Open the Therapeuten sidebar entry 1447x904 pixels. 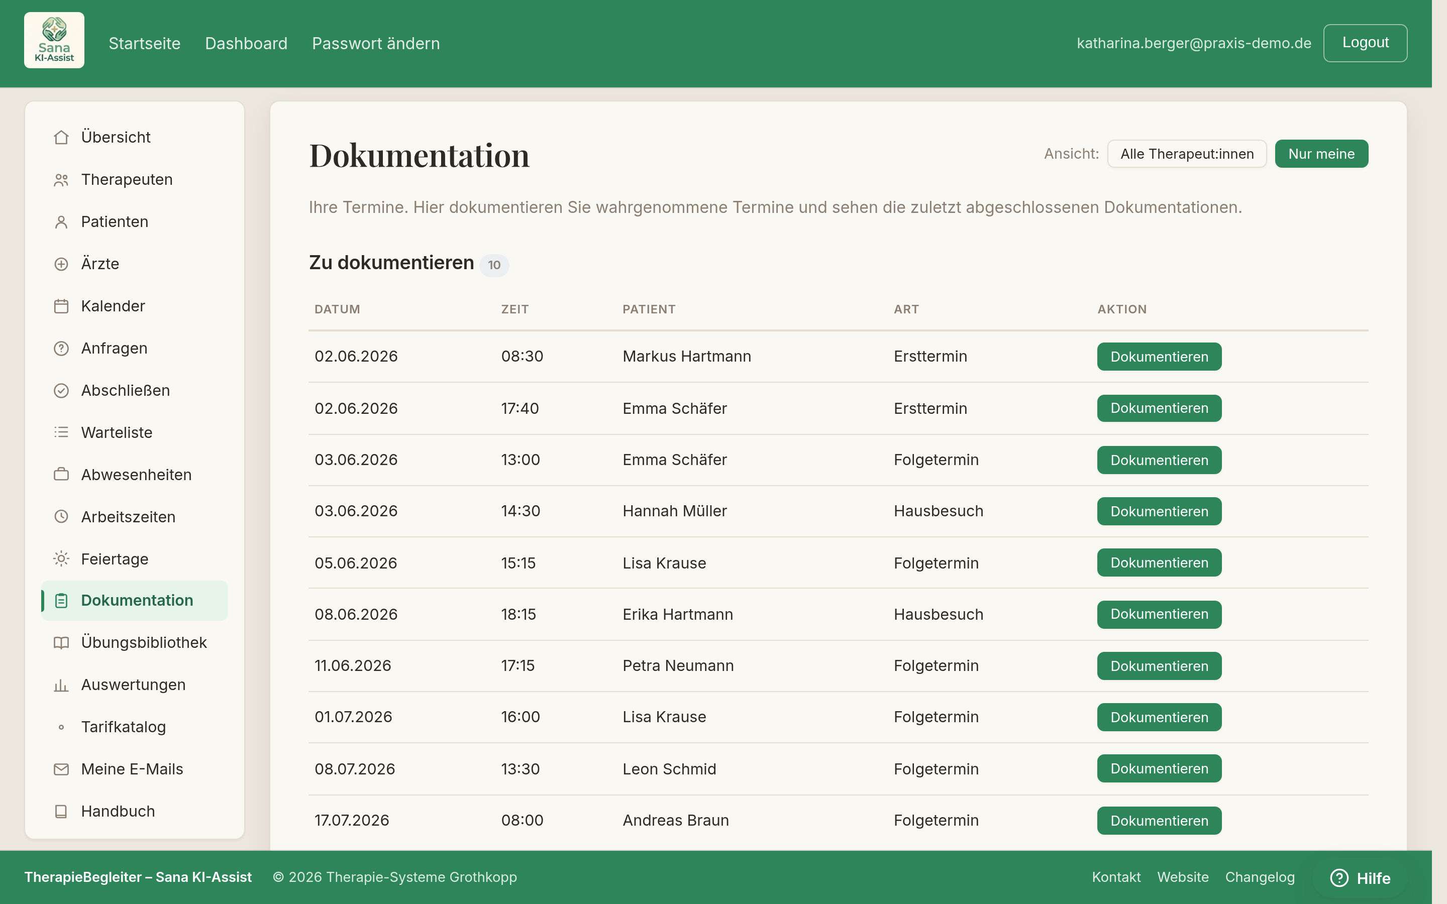134,180
